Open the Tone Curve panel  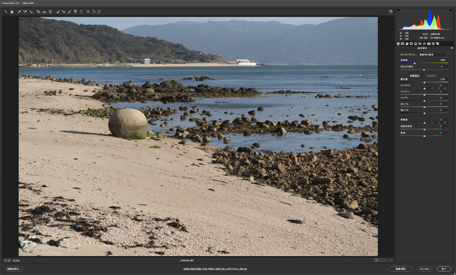[402, 44]
